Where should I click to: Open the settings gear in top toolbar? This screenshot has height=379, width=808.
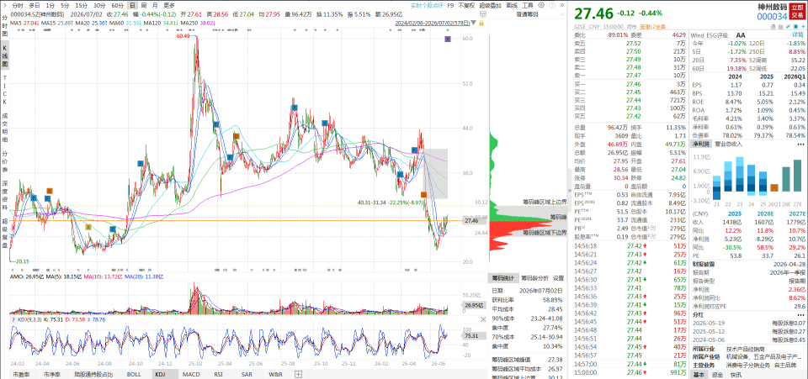tap(541, 5)
